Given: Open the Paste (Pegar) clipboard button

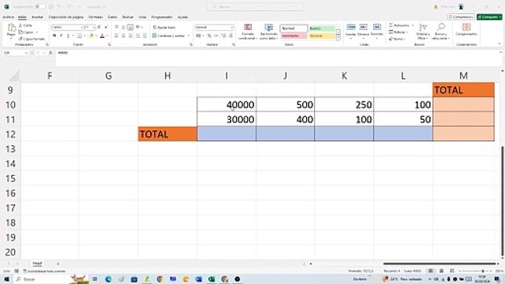Looking at the screenshot, I should [x=11, y=31].
